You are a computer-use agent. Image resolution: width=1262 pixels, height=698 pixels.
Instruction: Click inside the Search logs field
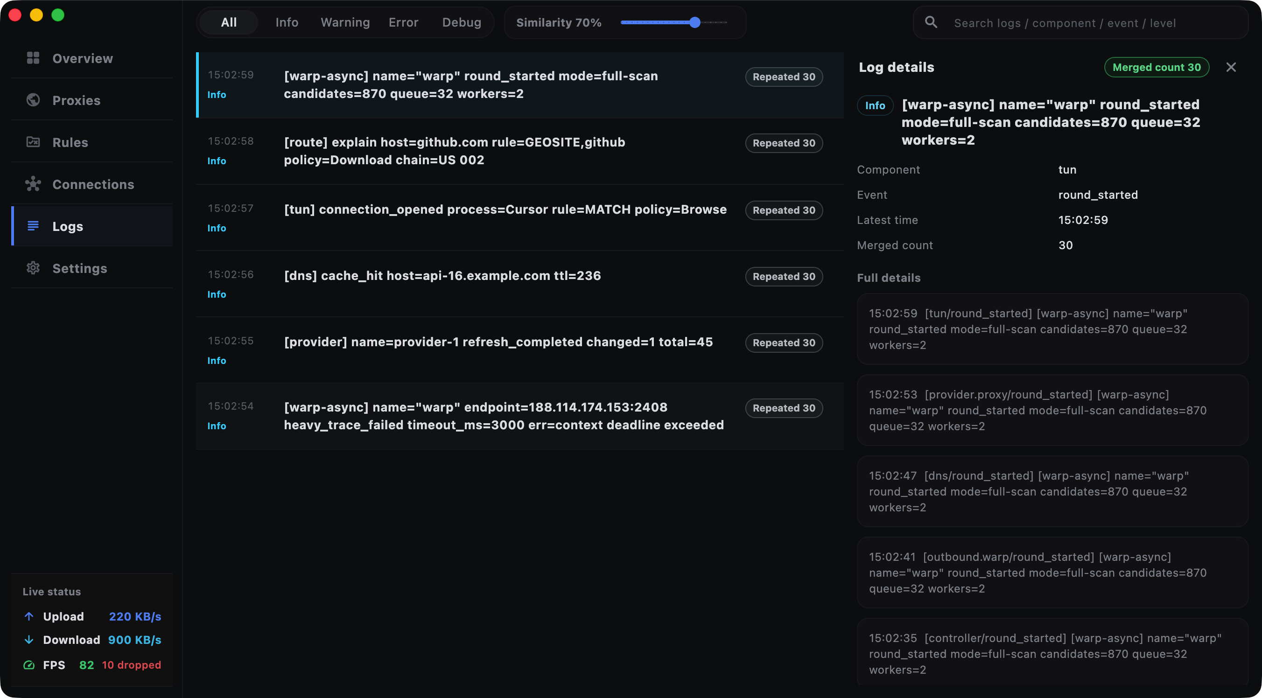pyautogui.click(x=1080, y=22)
